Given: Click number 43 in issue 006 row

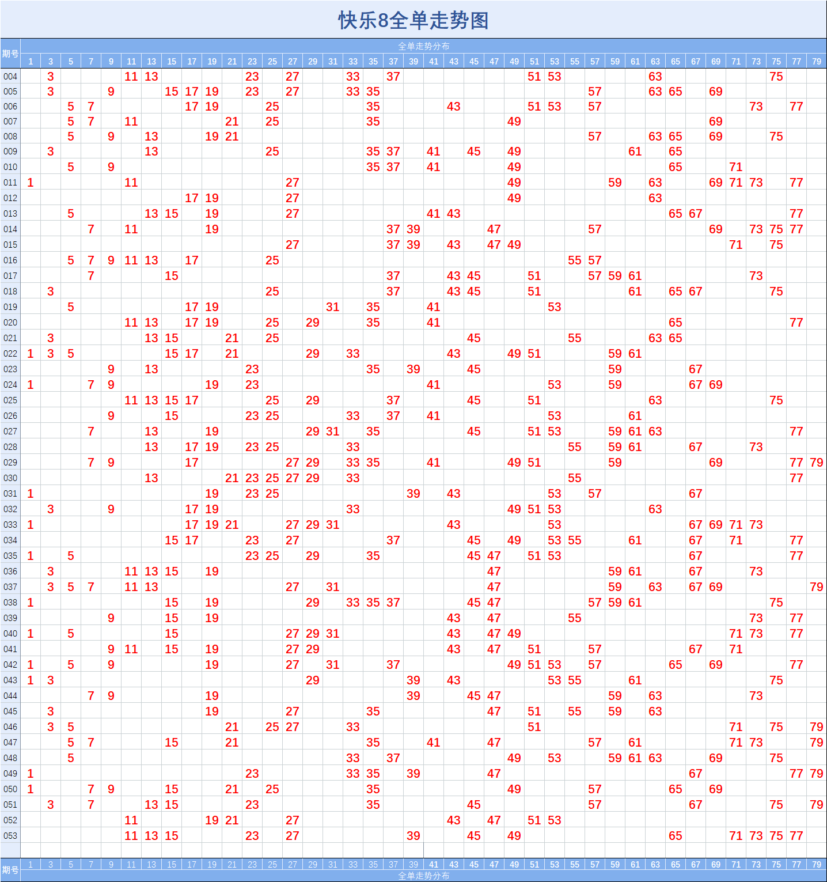Looking at the screenshot, I should coord(454,106).
